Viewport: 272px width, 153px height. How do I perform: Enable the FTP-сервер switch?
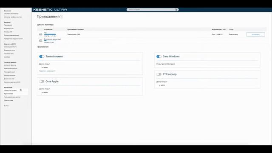[159, 74]
